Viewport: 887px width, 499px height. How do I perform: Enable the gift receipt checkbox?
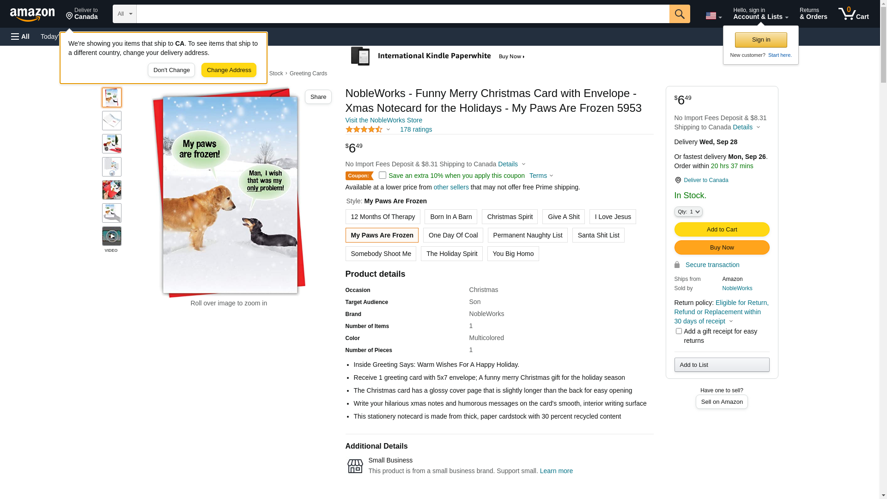point(679,331)
